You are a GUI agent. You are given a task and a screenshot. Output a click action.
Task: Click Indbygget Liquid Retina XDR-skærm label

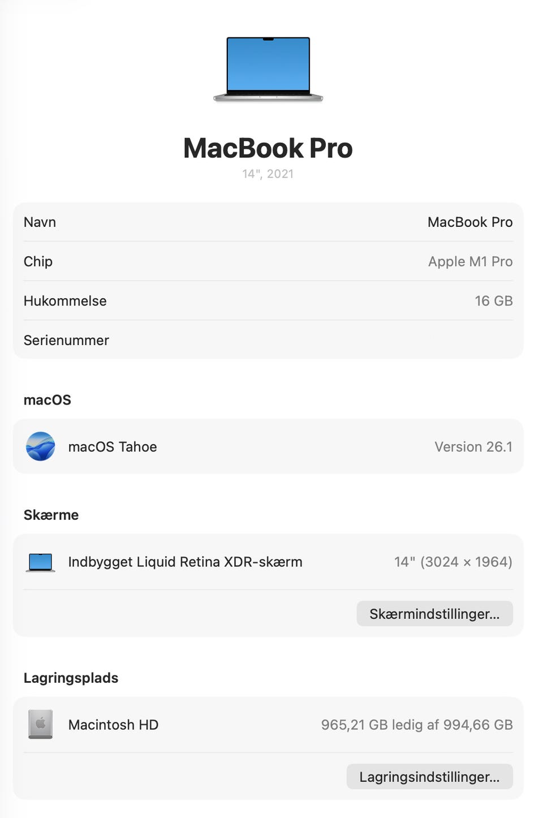pos(185,562)
